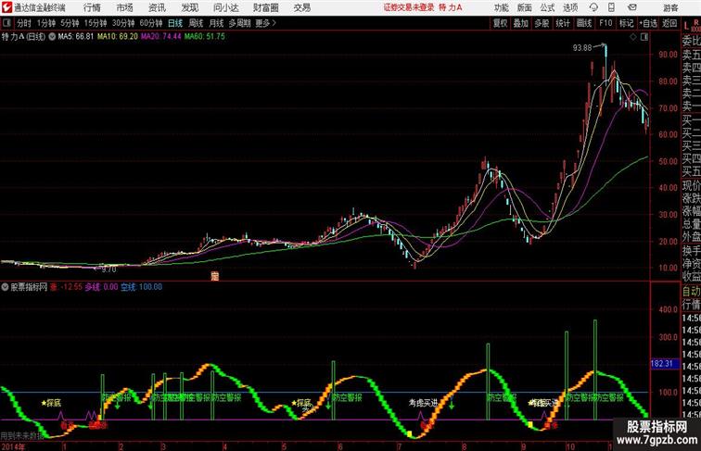Open the 行情 menu
The width and height of the screenshot is (701, 451).
[92, 7]
